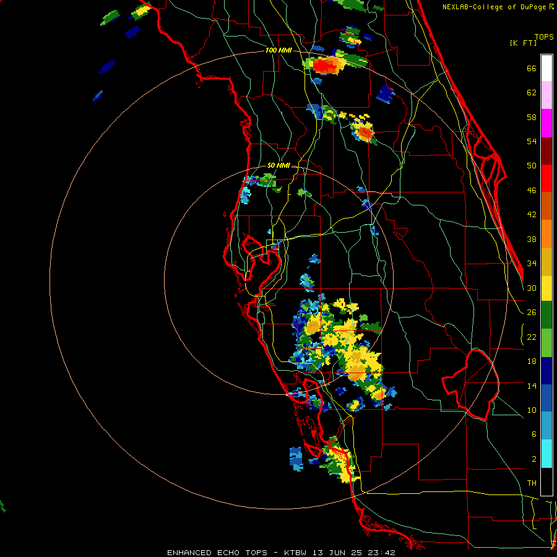Click the legend value 42
The width and height of the screenshot is (557, 557).
tap(532, 215)
